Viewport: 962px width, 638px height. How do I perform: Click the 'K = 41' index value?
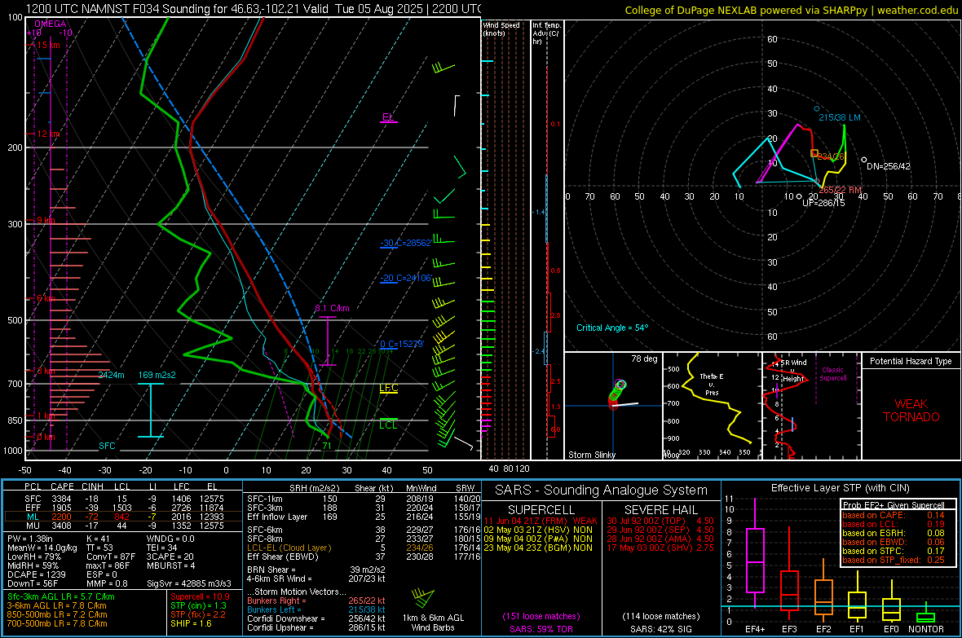pyautogui.click(x=98, y=539)
